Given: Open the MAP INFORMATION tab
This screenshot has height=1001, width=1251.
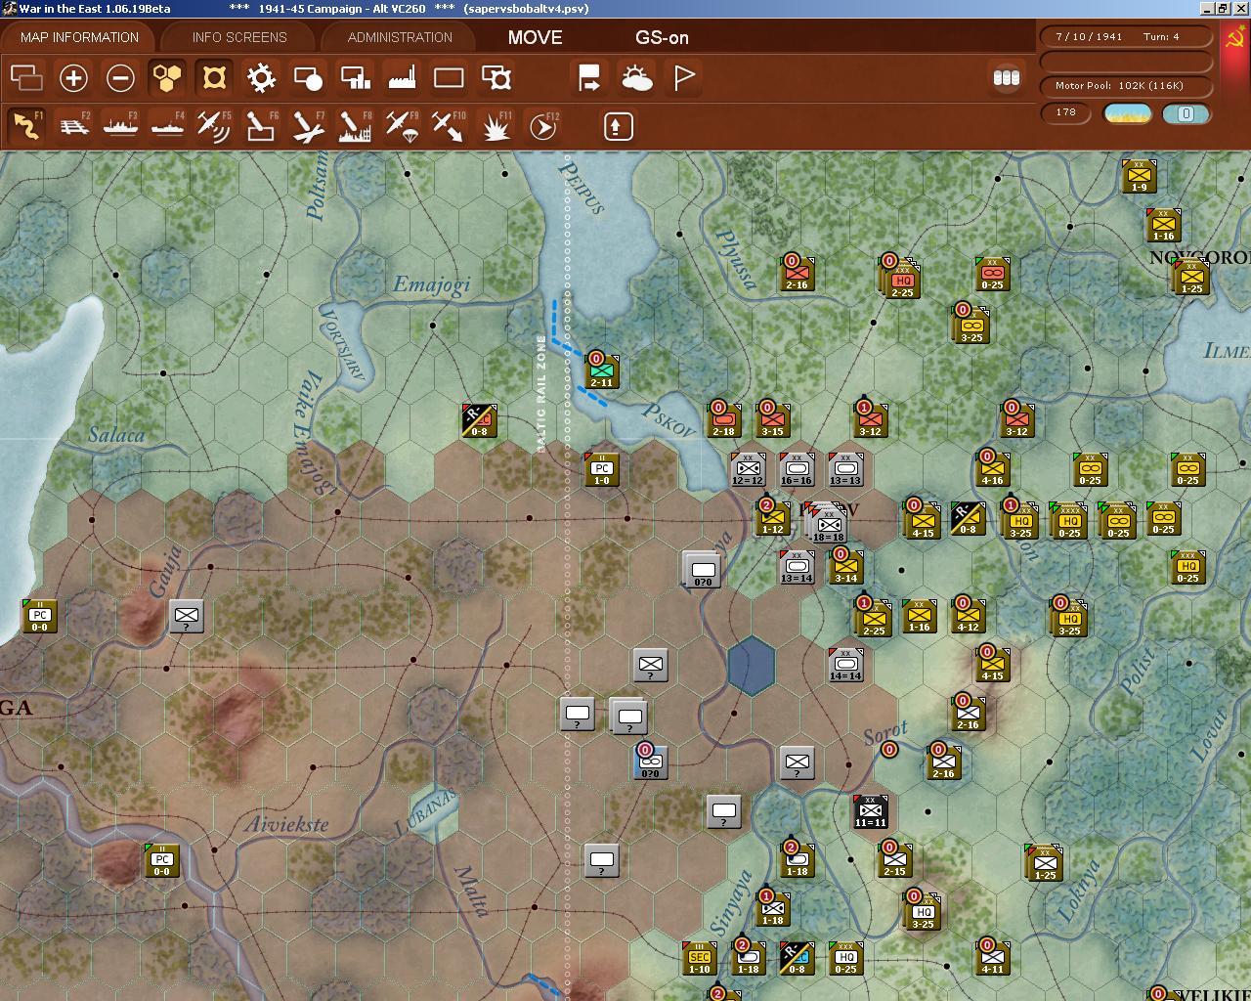Looking at the screenshot, I should click(79, 37).
